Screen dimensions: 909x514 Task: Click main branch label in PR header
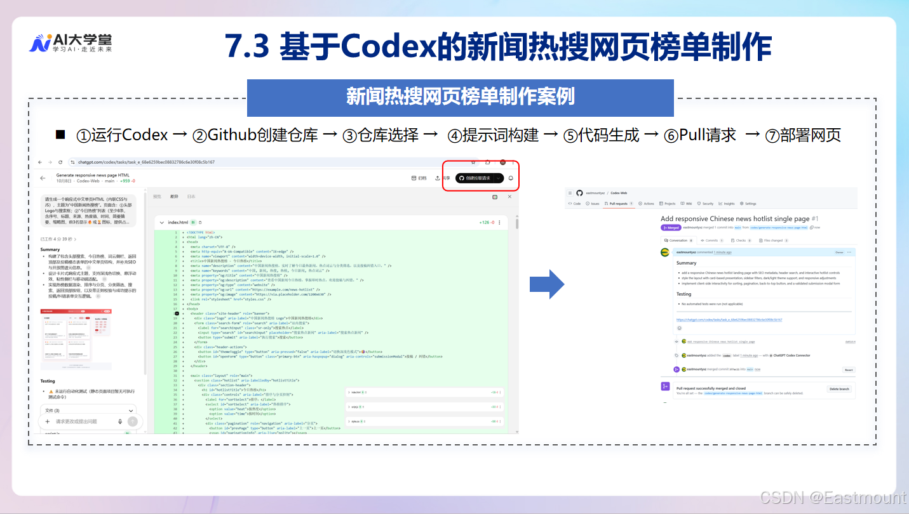[738, 227]
